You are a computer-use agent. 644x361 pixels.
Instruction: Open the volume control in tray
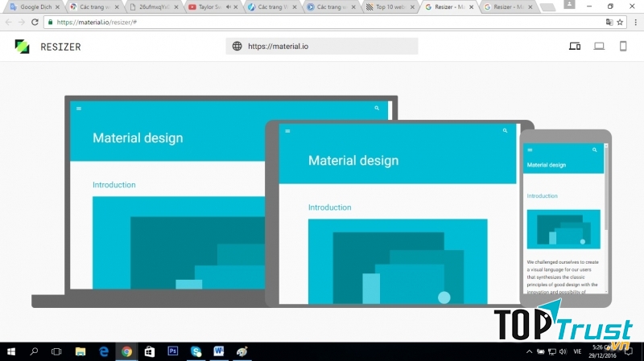563,351
